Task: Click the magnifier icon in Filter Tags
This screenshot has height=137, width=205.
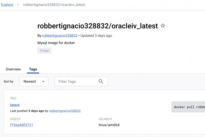Action: [101, 81]
